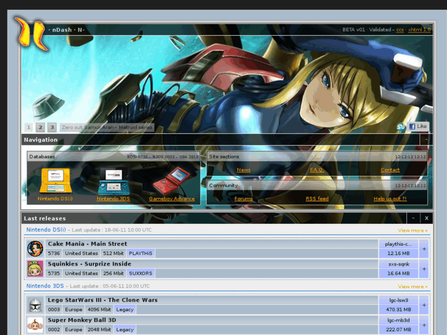Viewport: 447px width, 335px height.
Task: Open Super Monkey Ball 3D icon
Action: (x=35, y=325)
